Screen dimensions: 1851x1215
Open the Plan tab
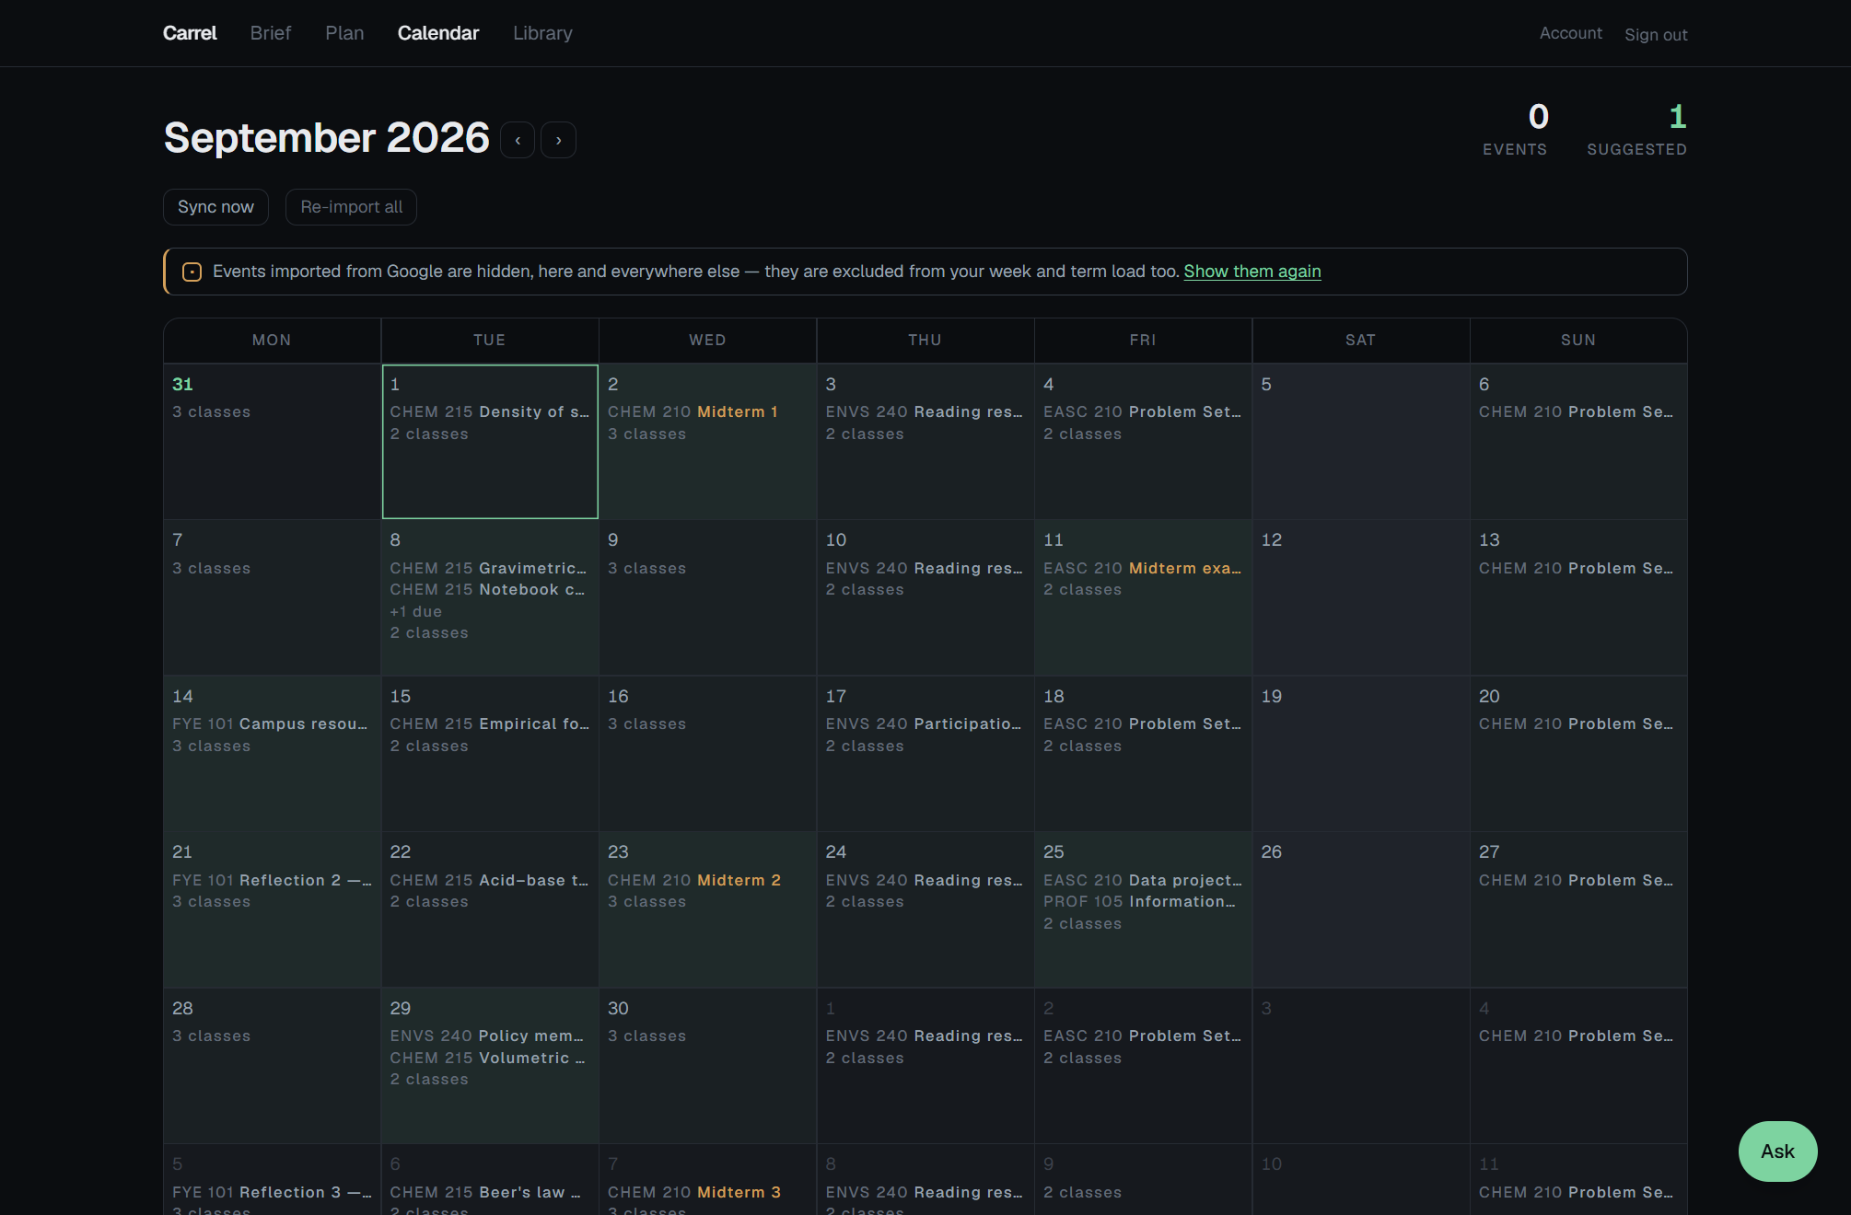[x=344, y=33]
